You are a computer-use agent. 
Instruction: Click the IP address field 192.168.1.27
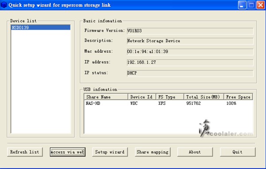coord(190,62)
